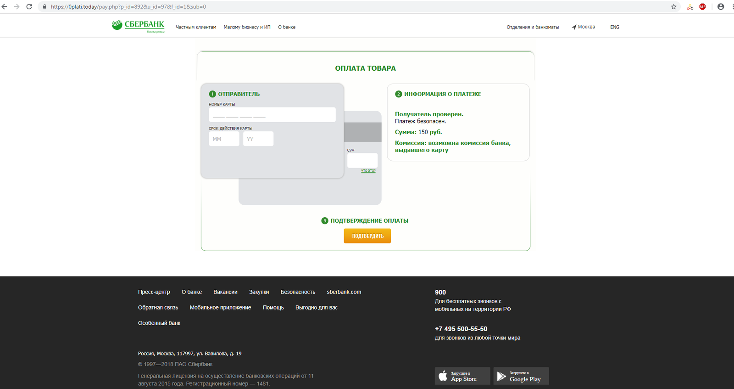Click the MM expiry month field
Viewport: 734px width, 389px height.
(224, 139)
